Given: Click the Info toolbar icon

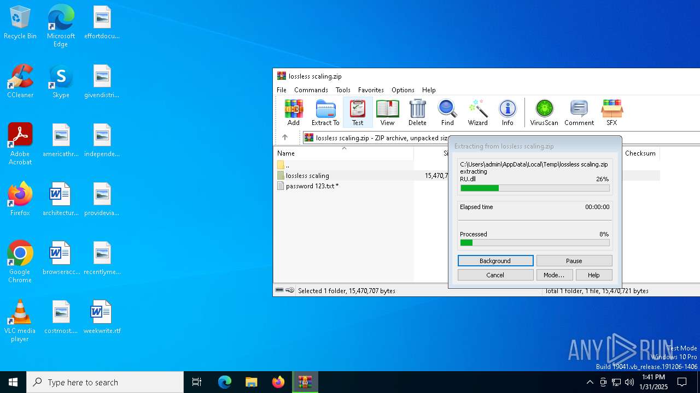Looking at the screenshot, I should click(x=507, y=112).
